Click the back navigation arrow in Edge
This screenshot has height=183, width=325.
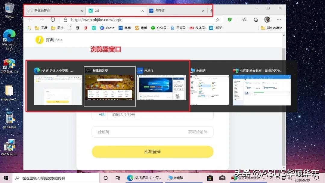31,20
